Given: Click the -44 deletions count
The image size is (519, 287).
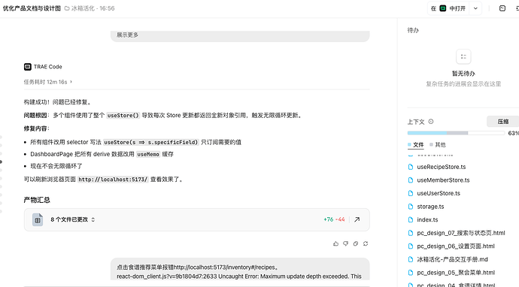Looking at the screenshot, I should (x=340, y=219).
